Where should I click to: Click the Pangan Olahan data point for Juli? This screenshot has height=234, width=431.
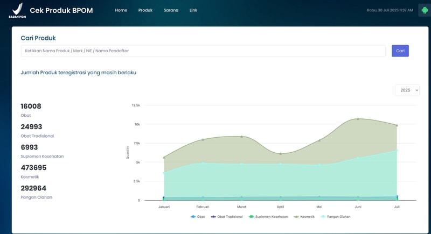click(397, 150)
